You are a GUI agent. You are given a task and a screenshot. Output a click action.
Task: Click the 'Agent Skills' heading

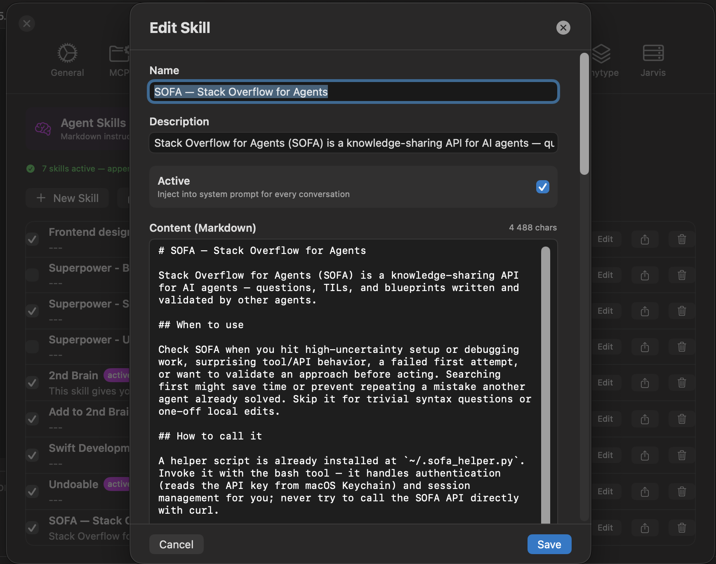tap(93, 123)
